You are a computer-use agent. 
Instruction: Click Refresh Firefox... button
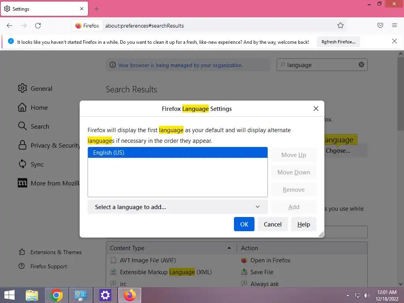click(x=338, y=42)
